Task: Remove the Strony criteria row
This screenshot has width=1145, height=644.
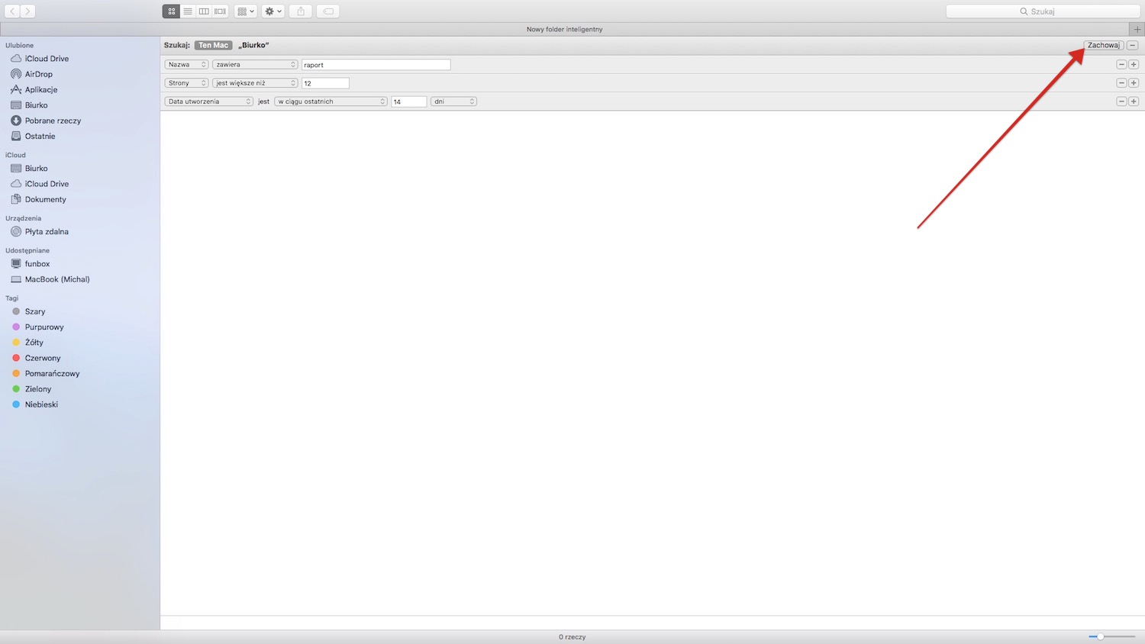Action: (1121, 83)
